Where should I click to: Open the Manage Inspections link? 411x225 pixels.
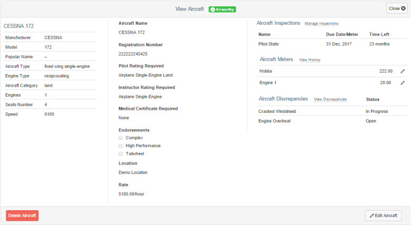tap(321, 24)
